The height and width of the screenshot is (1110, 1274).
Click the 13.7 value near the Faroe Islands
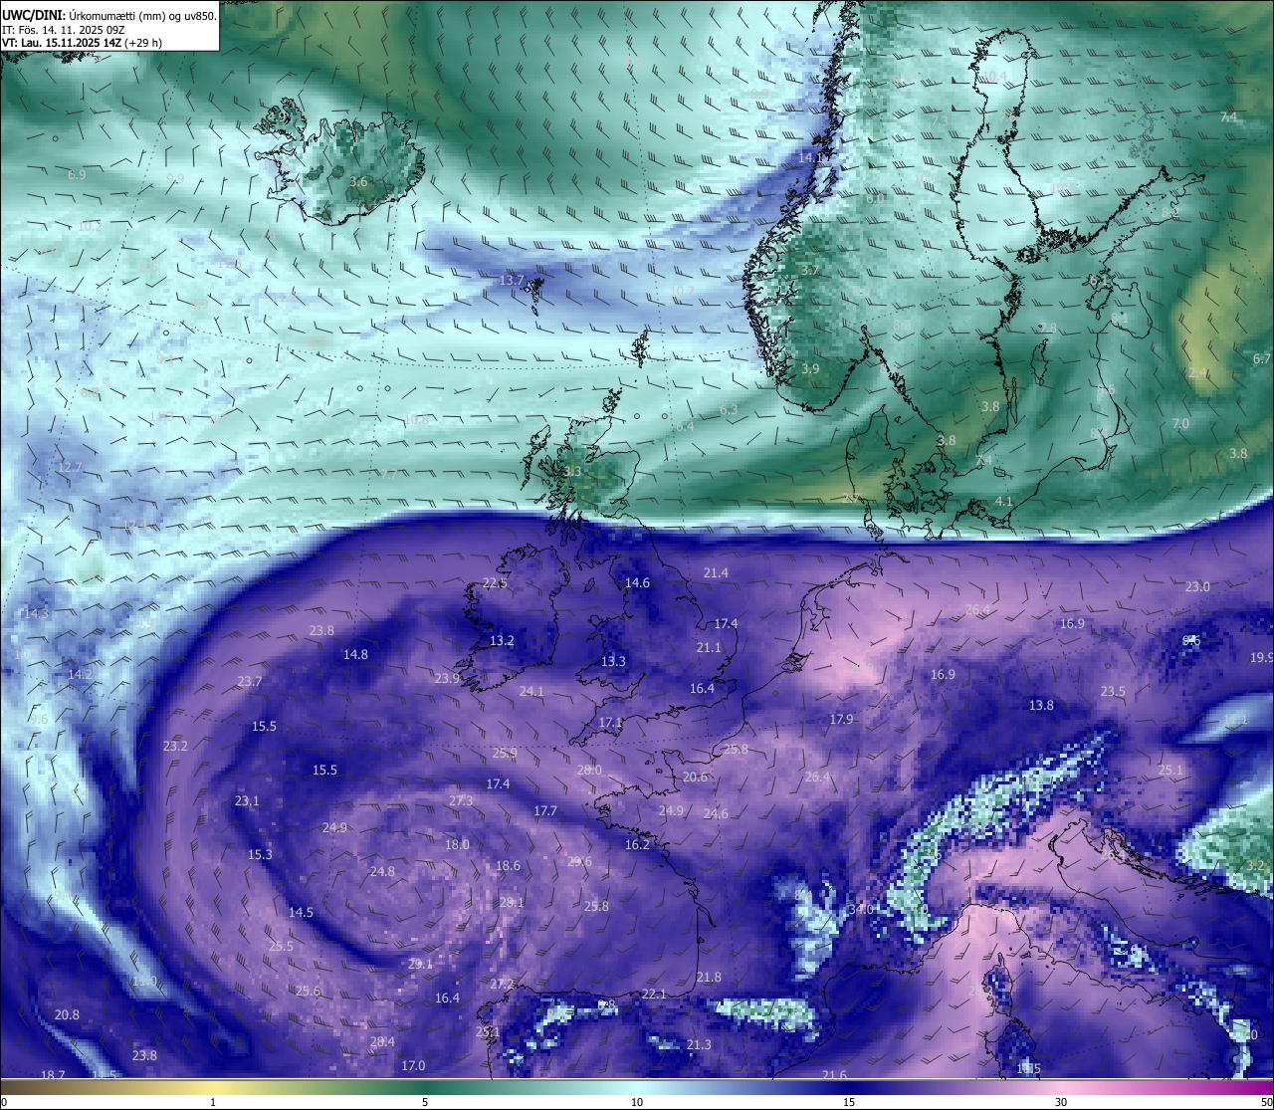pyautogui.click(x=512, y=281)
